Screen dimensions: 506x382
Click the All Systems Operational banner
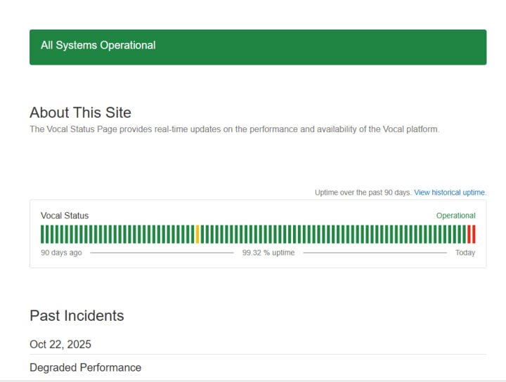point(258,47)
